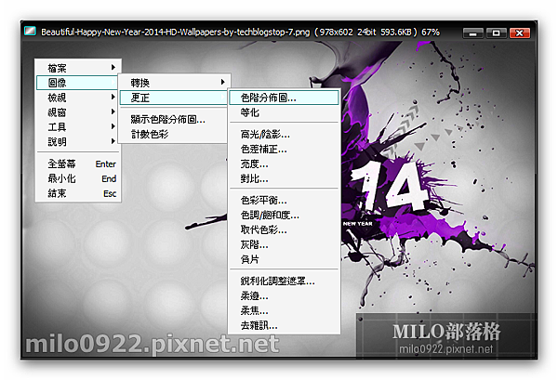Click the file name in title bar

click(x=175, y=33)
